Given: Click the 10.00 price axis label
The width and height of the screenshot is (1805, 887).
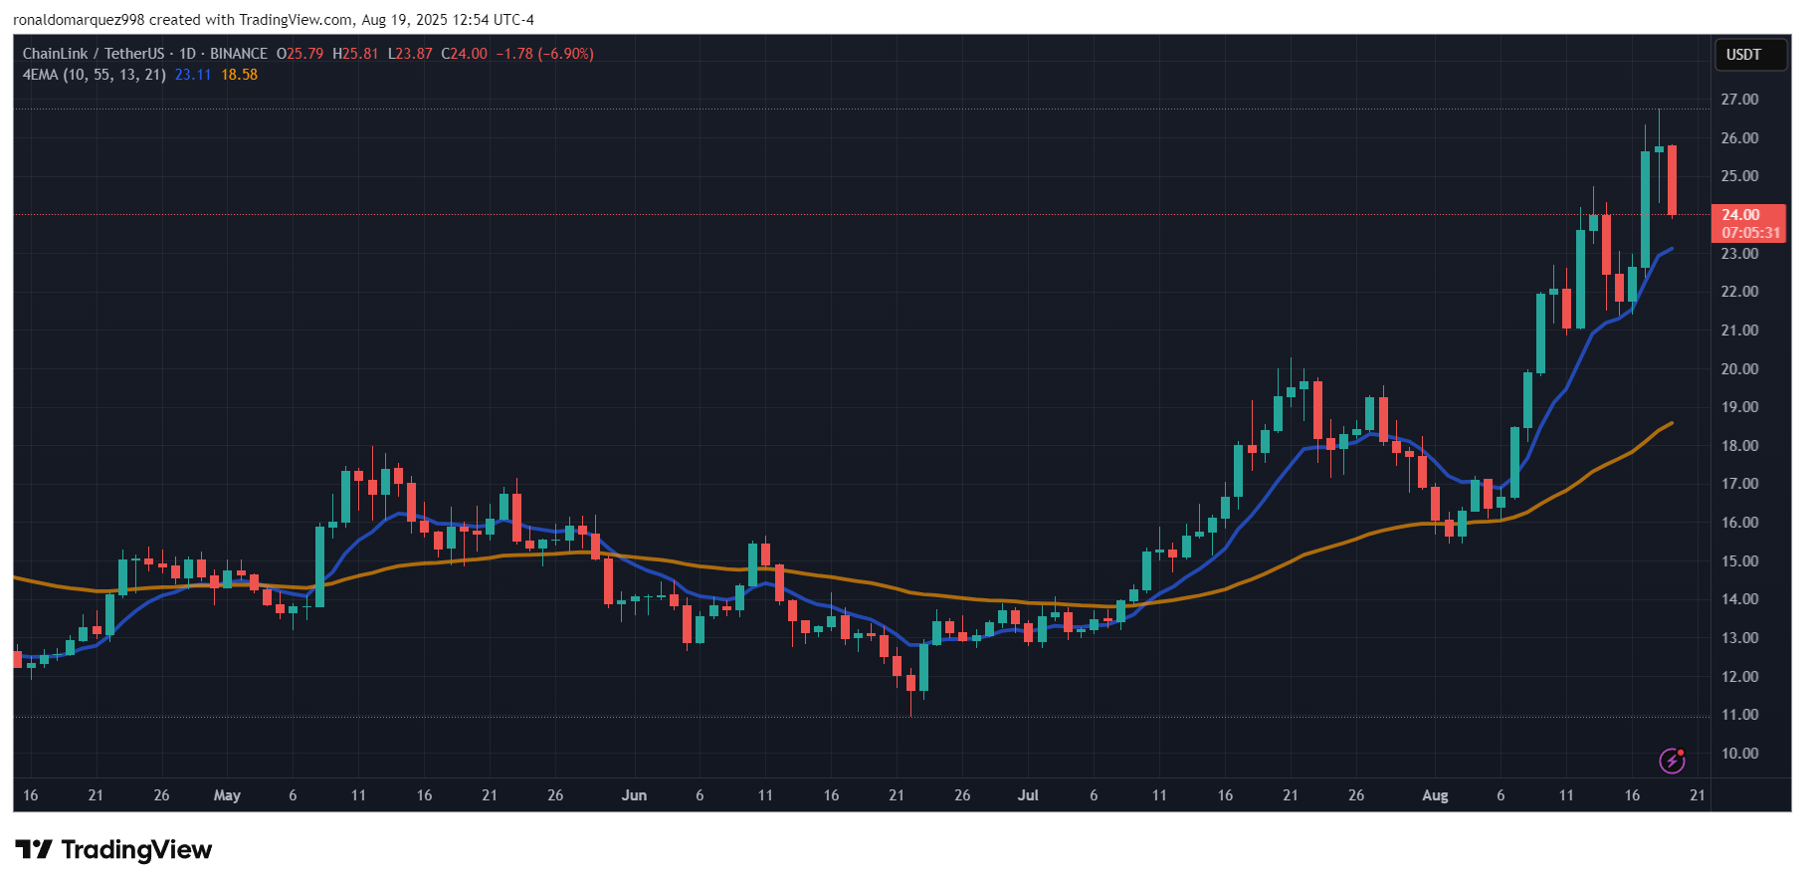Looking at the screenshot, I should coord(1739,754).
